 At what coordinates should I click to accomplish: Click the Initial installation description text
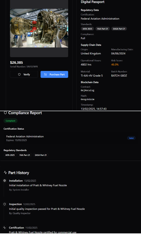pos(38,185)
